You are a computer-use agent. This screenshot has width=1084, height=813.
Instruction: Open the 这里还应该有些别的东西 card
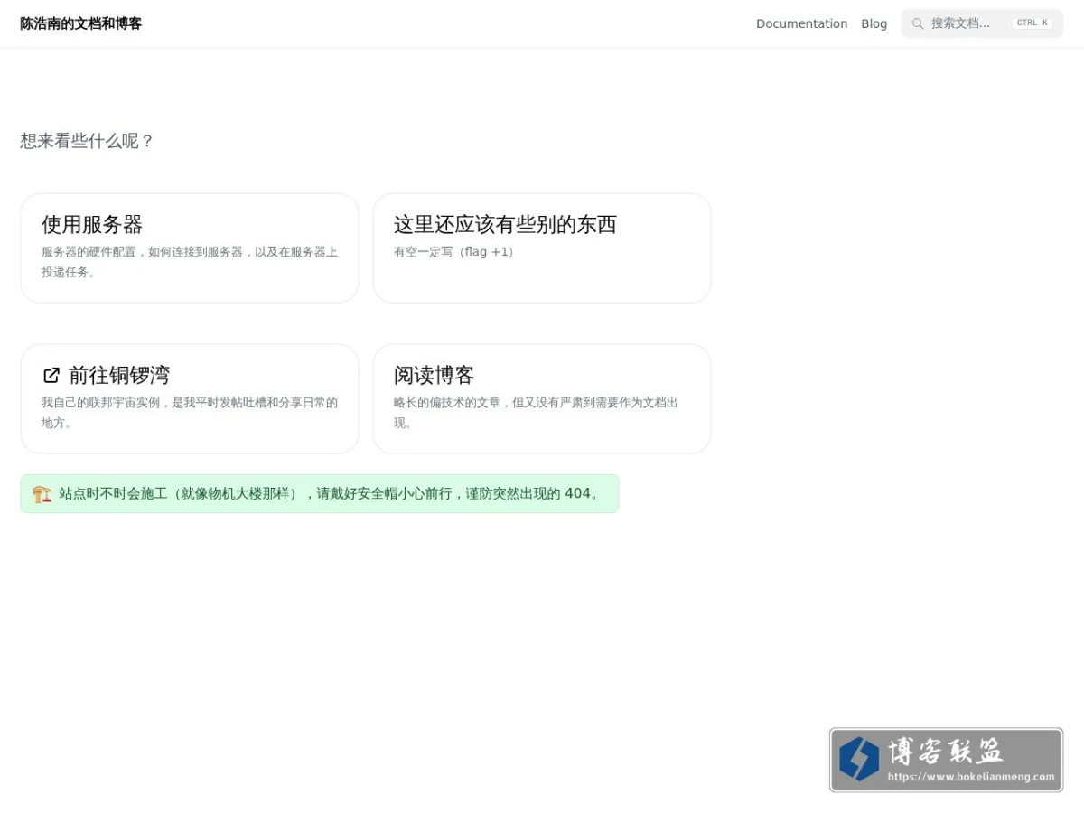click(542, 248)
